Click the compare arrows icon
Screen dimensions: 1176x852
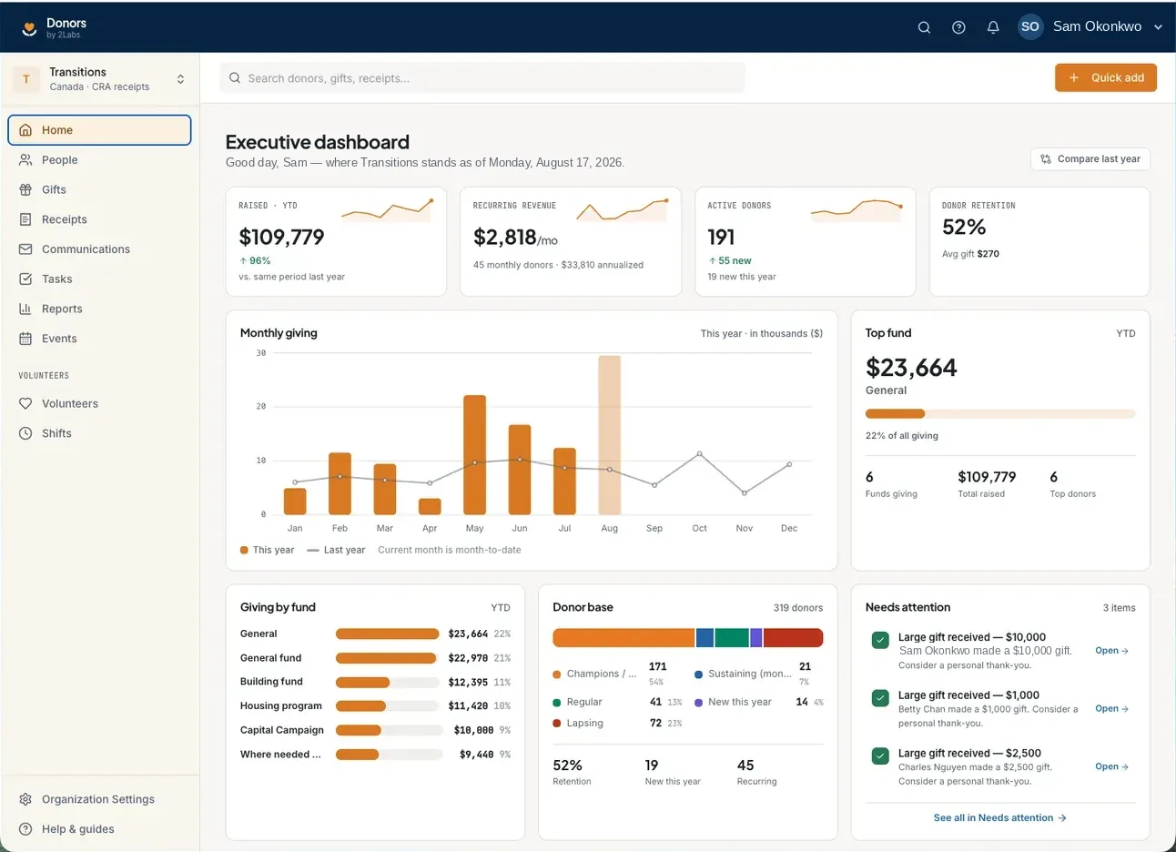coord(1046,159)
